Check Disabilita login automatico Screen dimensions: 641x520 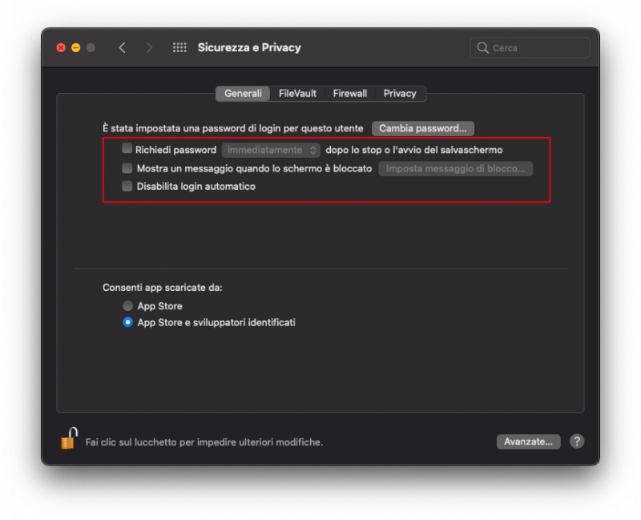click(127, 186)
